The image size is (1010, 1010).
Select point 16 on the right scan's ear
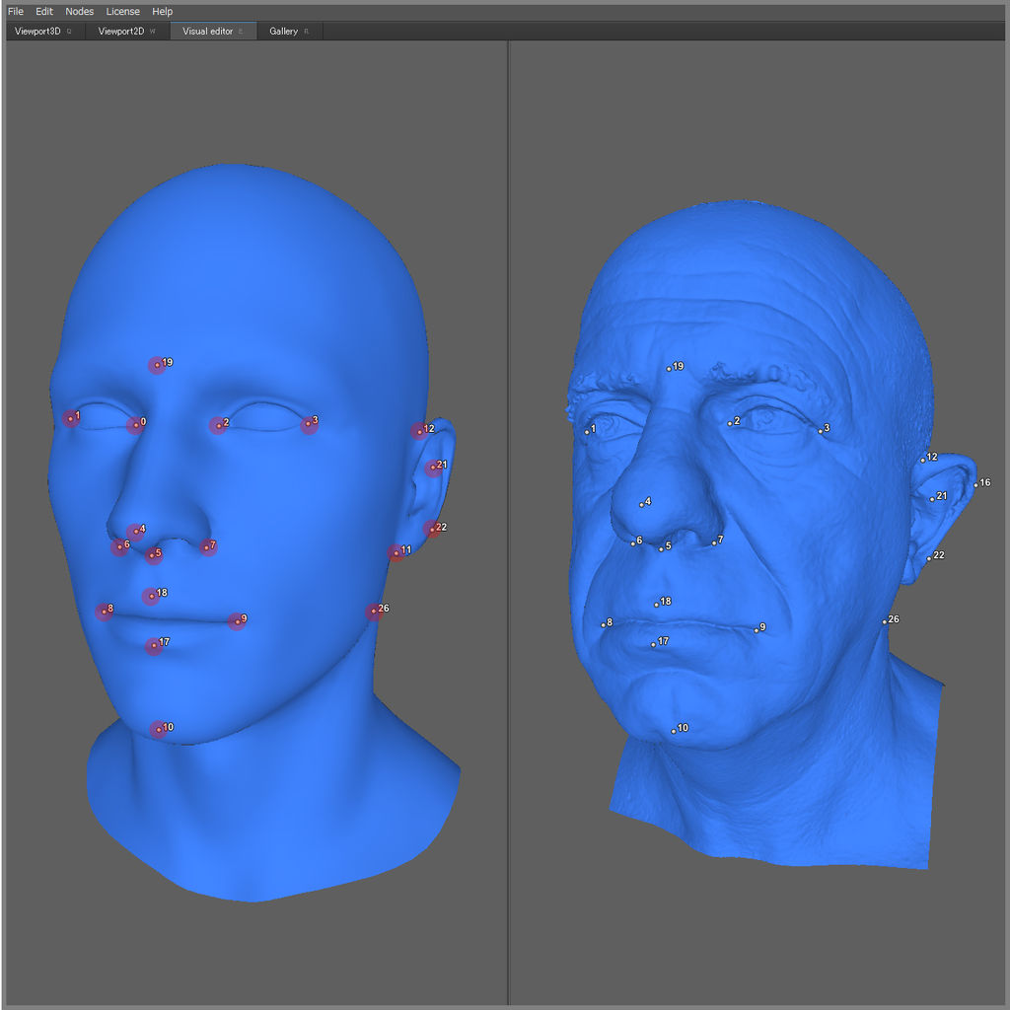pyautogui.click(x=975, y=484)
